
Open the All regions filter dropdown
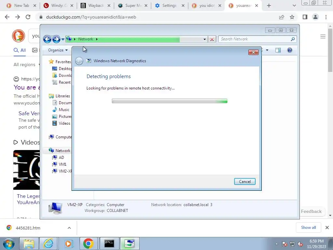[26, 65]
